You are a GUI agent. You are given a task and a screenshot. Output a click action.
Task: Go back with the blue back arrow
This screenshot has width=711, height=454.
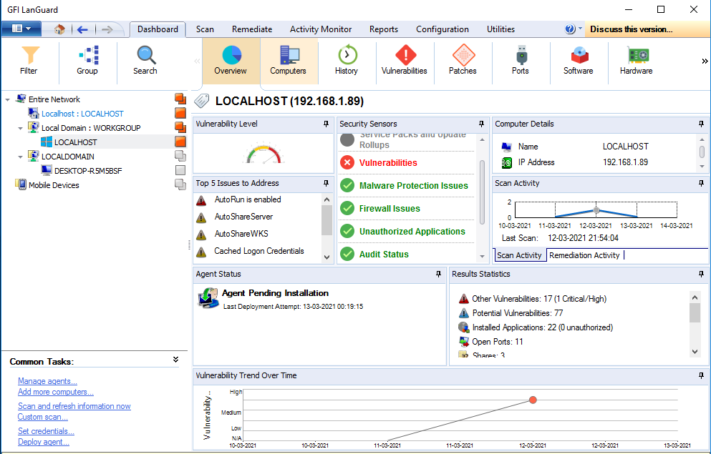click(x=82, y=29)
